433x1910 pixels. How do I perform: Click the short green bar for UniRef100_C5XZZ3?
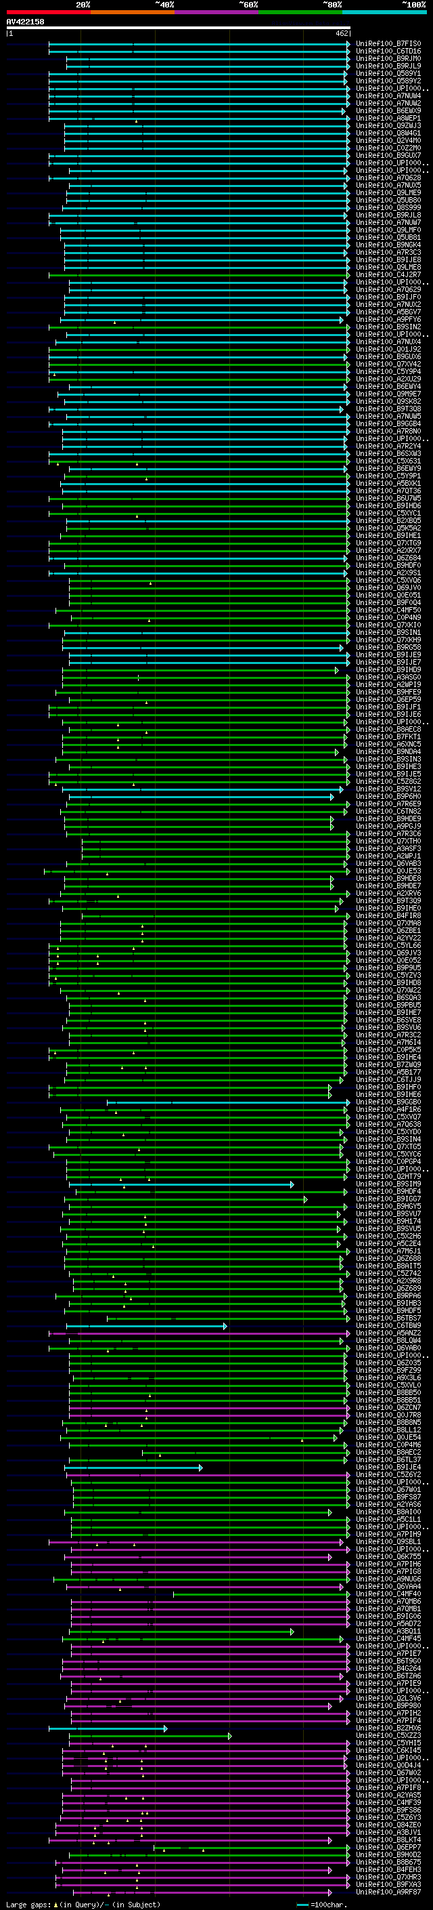(150, 1736)
